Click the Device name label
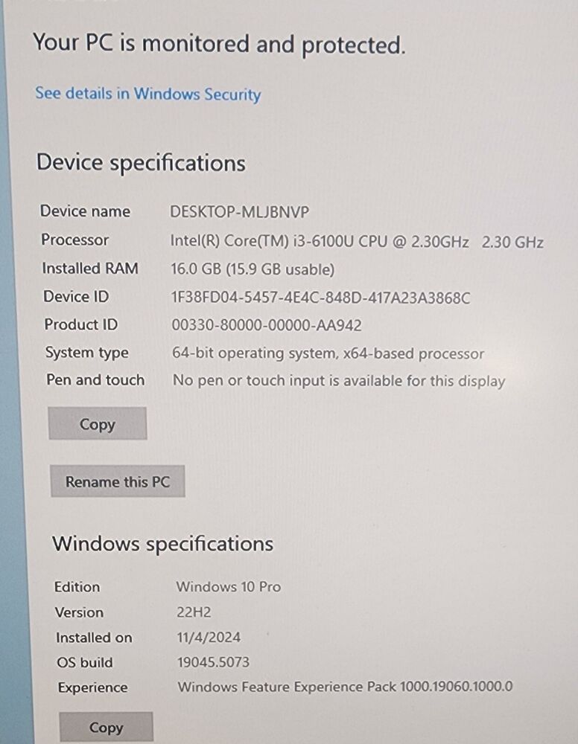This screenshot has width=578, height=744. (85, 211)
